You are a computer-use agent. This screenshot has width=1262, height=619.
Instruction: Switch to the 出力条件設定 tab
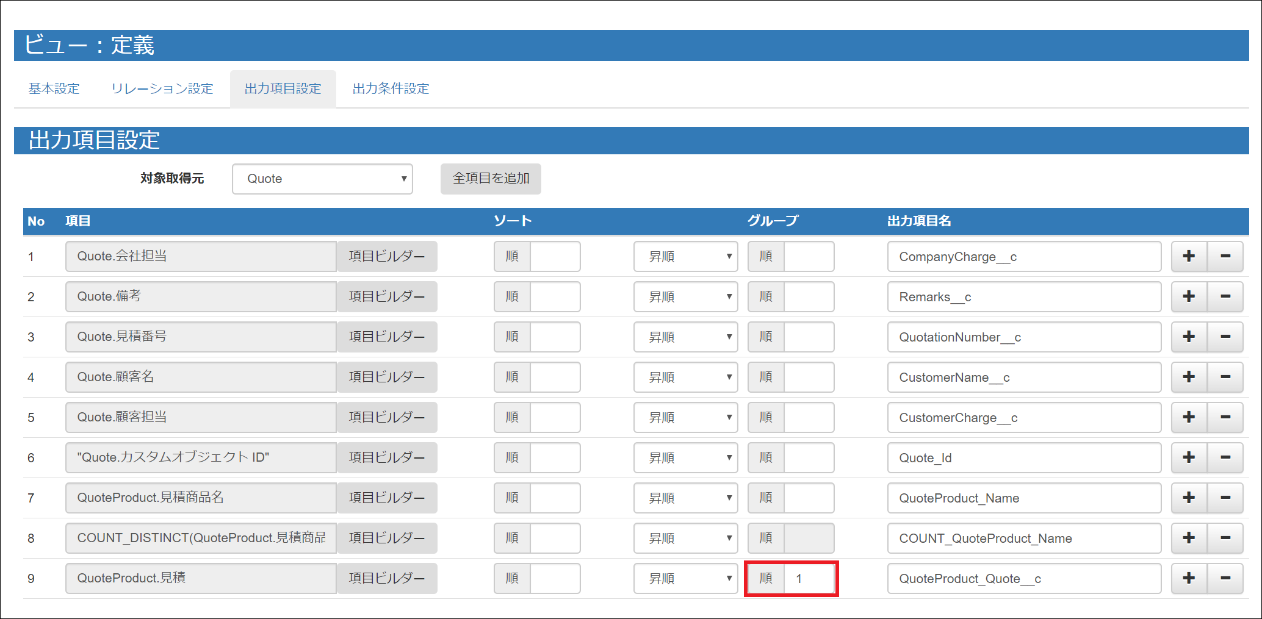(x=390, y=88)
